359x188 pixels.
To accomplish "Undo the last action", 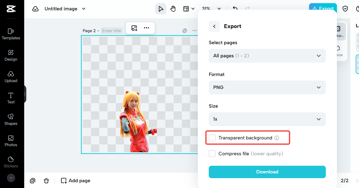I will pyautogui.click(x=235, y=9).
